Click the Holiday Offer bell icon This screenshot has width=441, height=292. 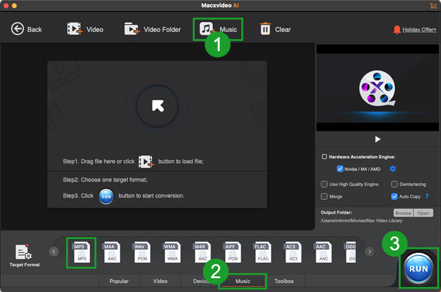point(396,30)
